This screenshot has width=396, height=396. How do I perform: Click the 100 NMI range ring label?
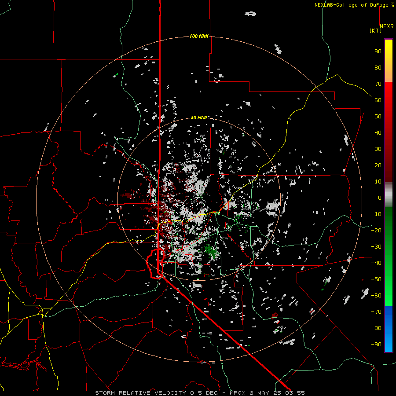(x=199, y=36)
